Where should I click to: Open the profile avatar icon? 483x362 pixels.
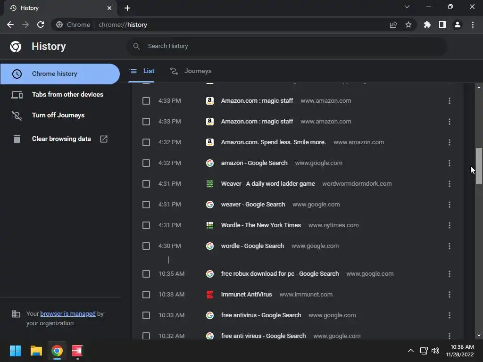[458, 25]
